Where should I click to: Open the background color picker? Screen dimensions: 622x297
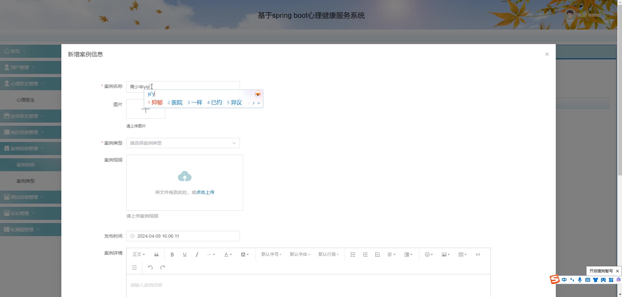(x=245, y=255)
